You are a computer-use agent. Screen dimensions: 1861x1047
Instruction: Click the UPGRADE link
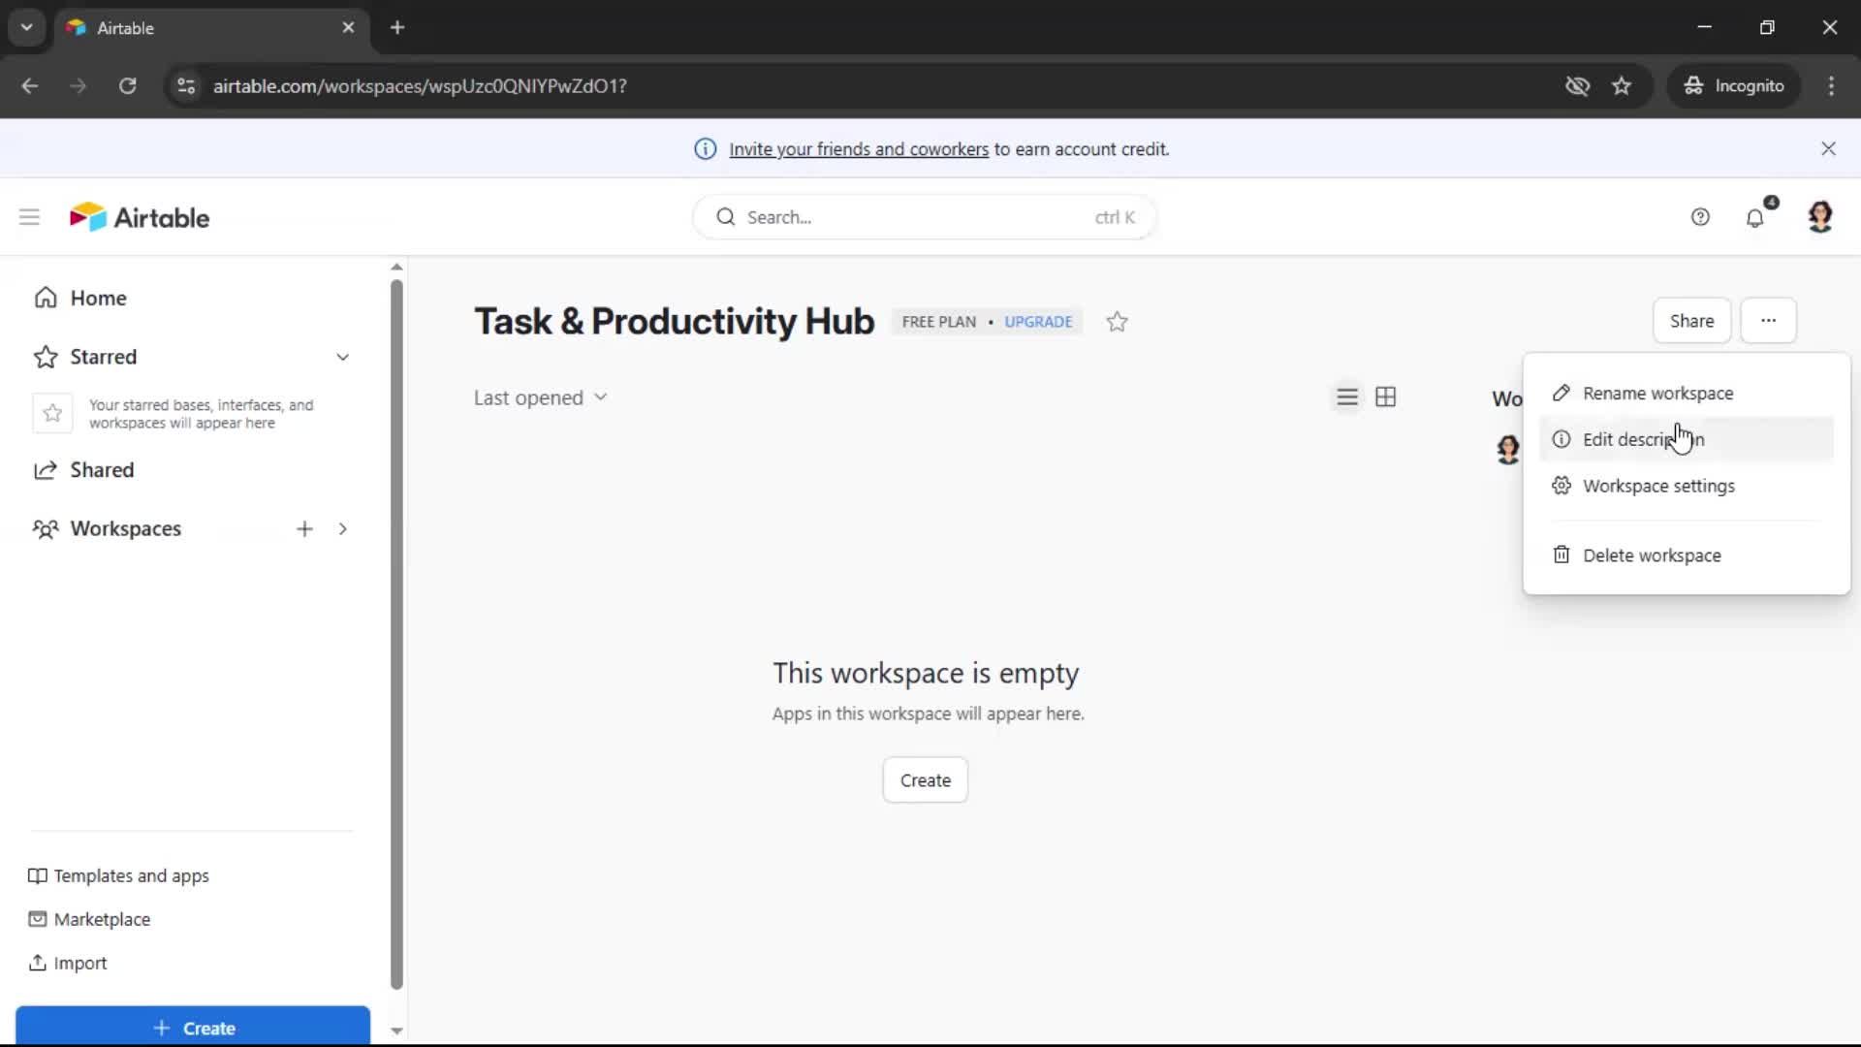[1038, 322]
